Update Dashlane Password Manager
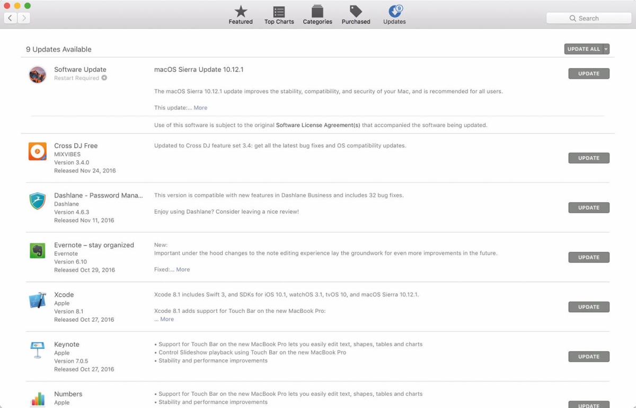 click(589, 207)
